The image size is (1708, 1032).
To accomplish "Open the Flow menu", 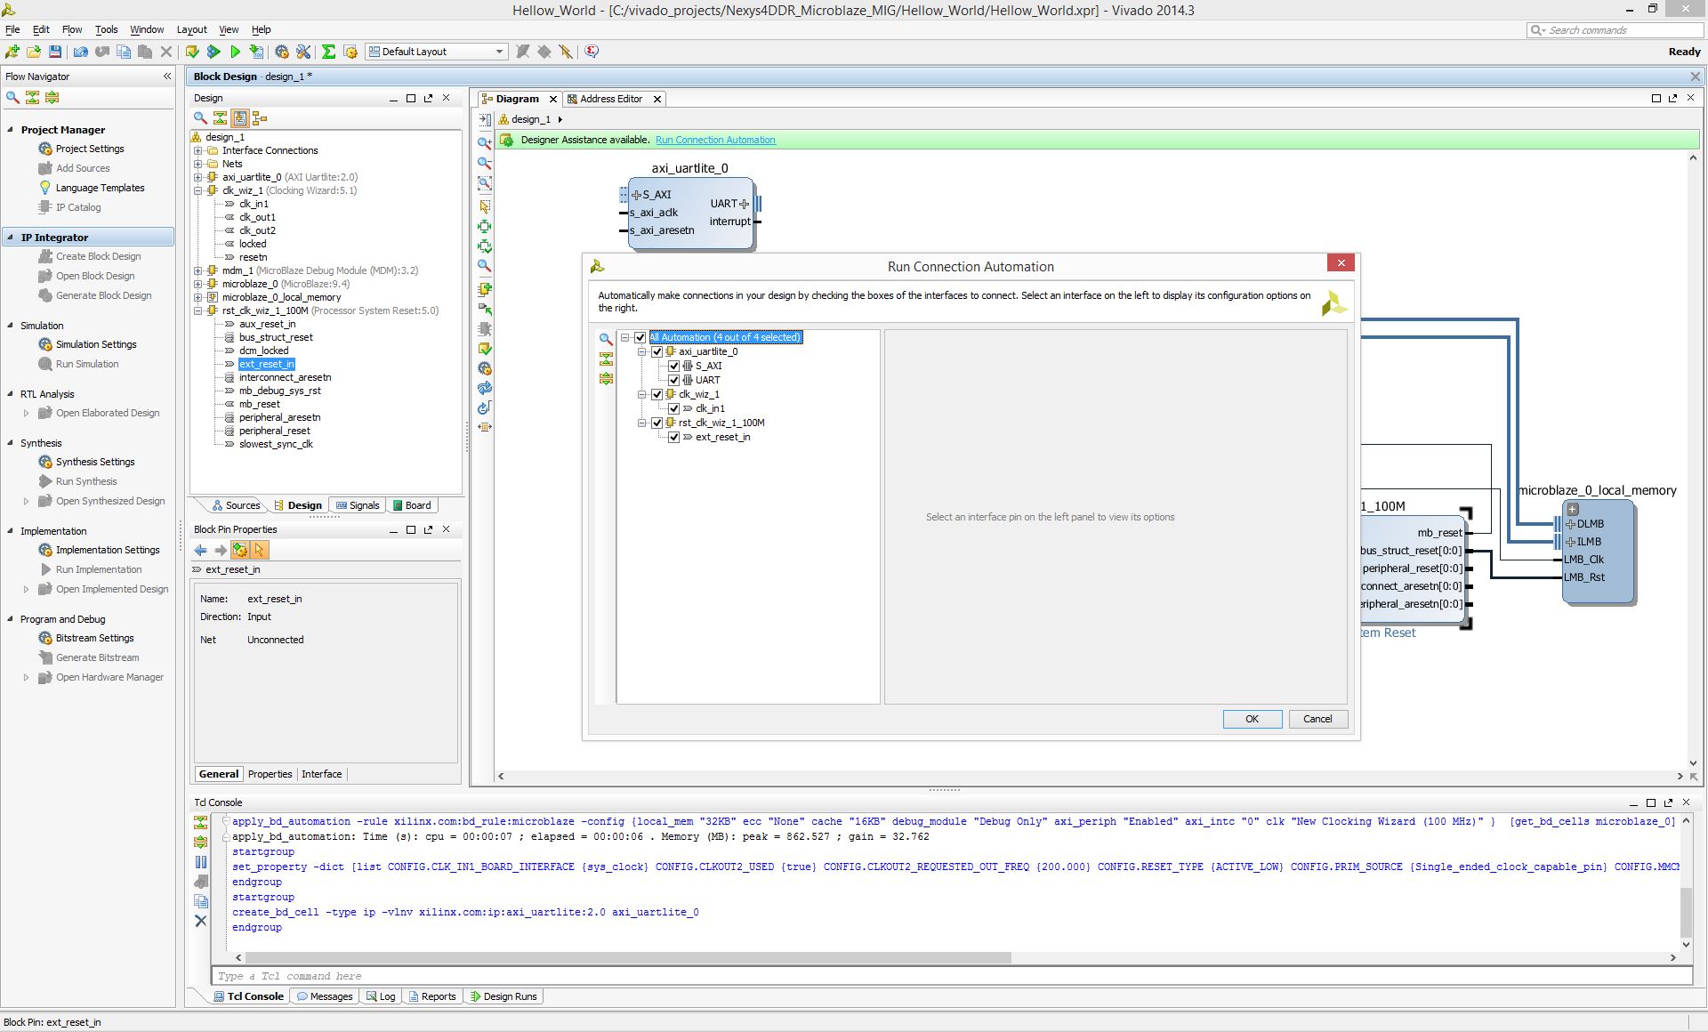I will [x=72, y=29].
